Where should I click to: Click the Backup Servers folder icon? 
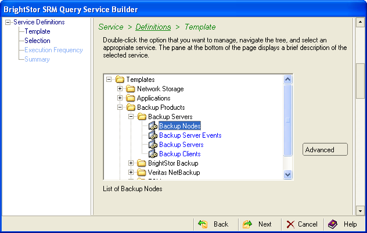[142, 117]
